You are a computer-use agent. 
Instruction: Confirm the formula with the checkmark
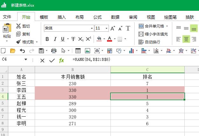click(52, 61)
